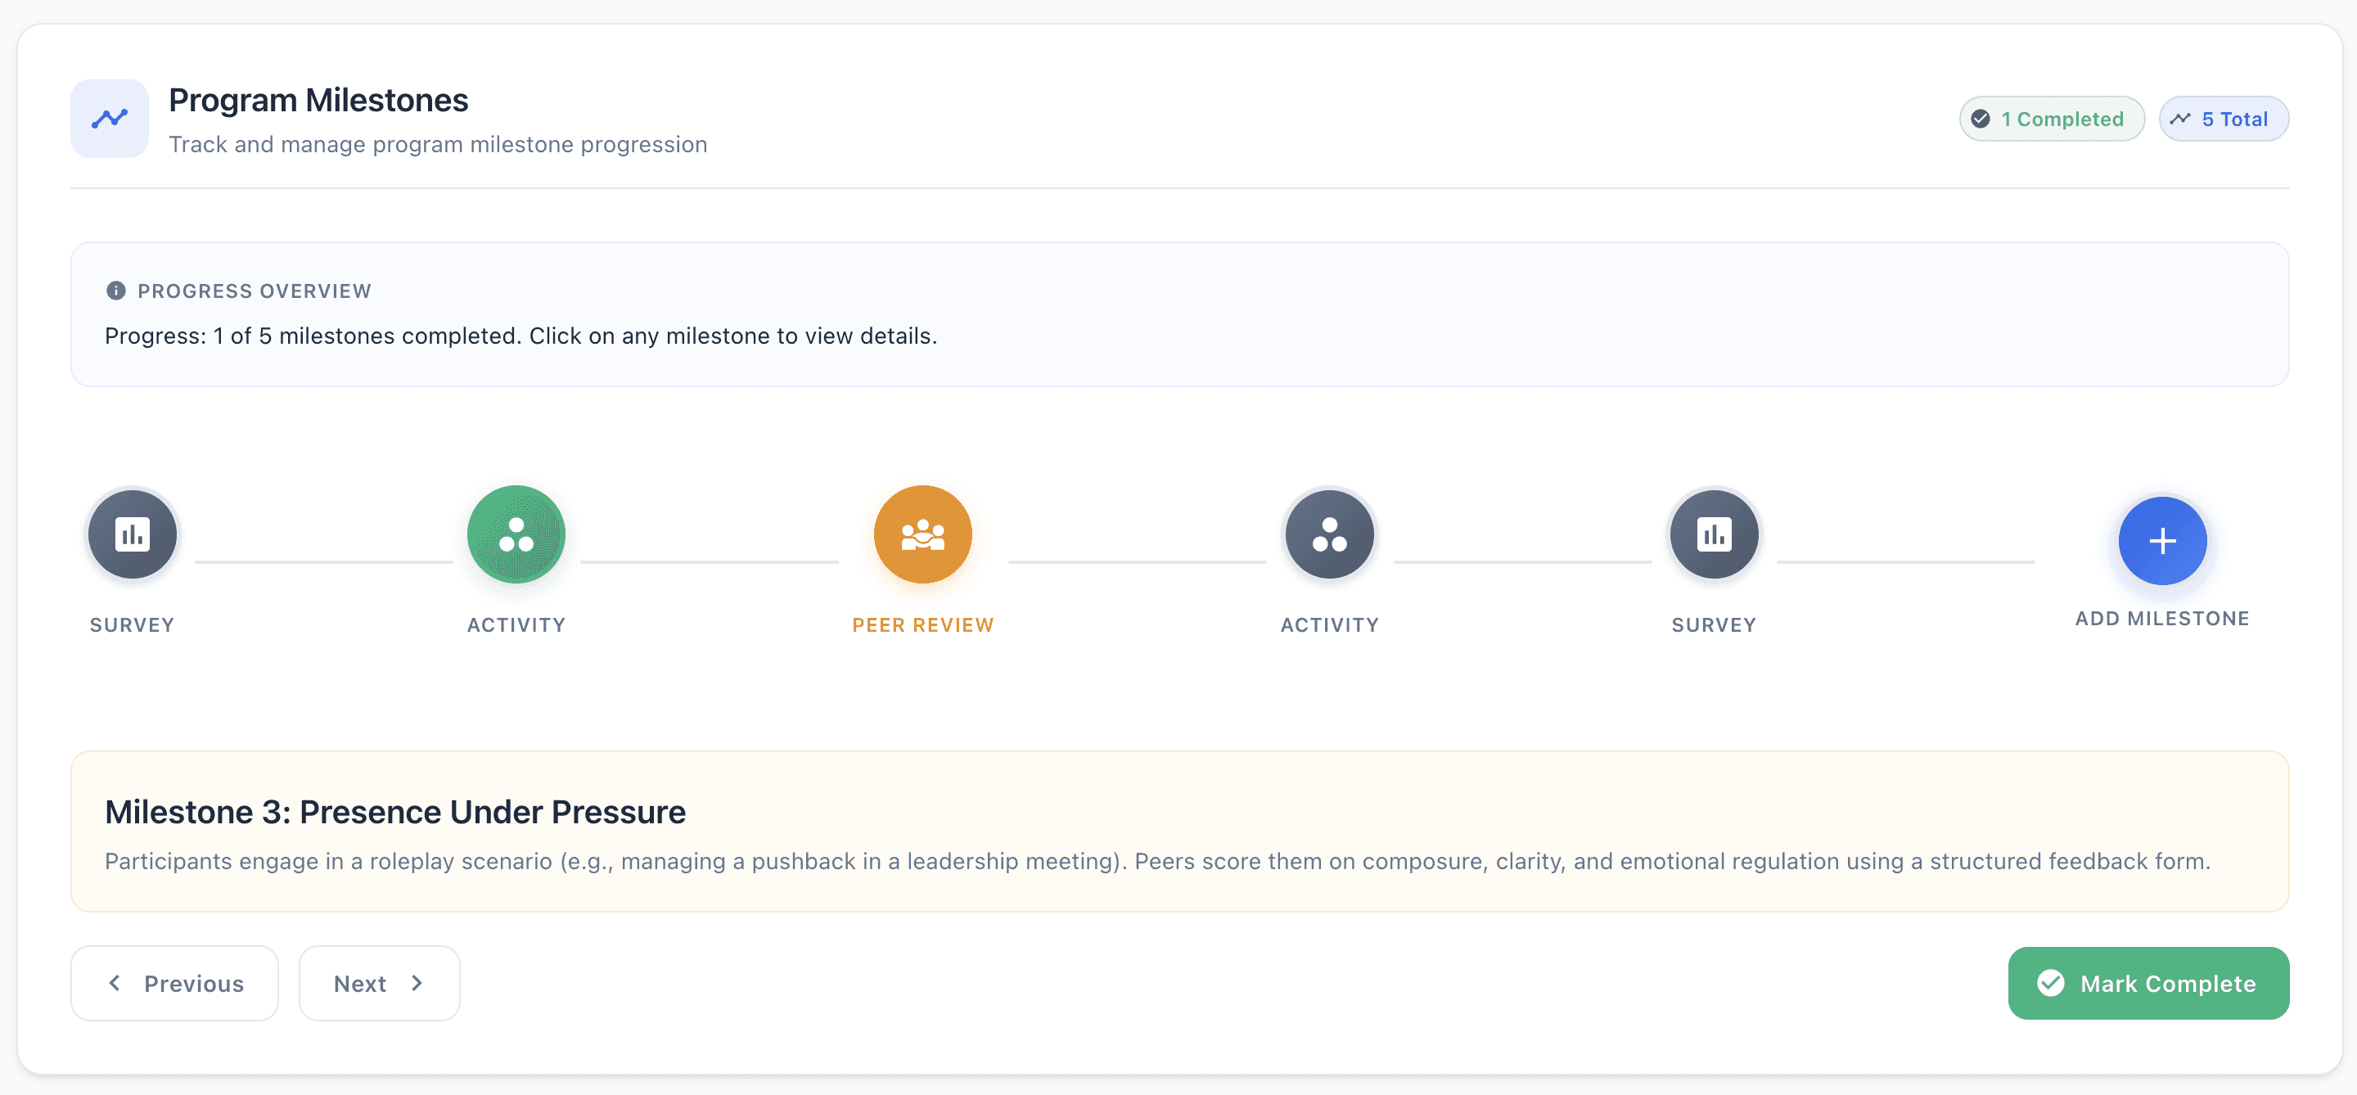Click the Program Milestones trend-line icon
This screenshot has width=2357, height=1095.
tap(110, 119)
